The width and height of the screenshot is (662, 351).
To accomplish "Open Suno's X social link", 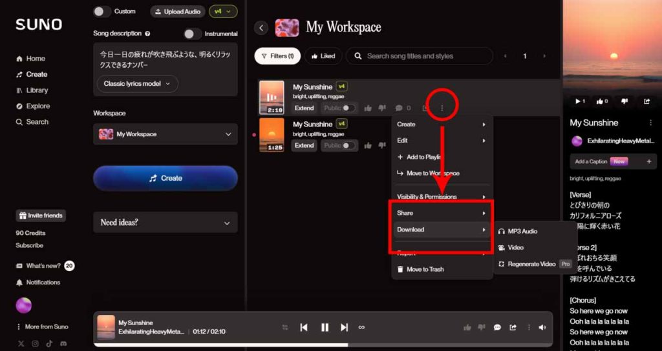I will [21, 343].
